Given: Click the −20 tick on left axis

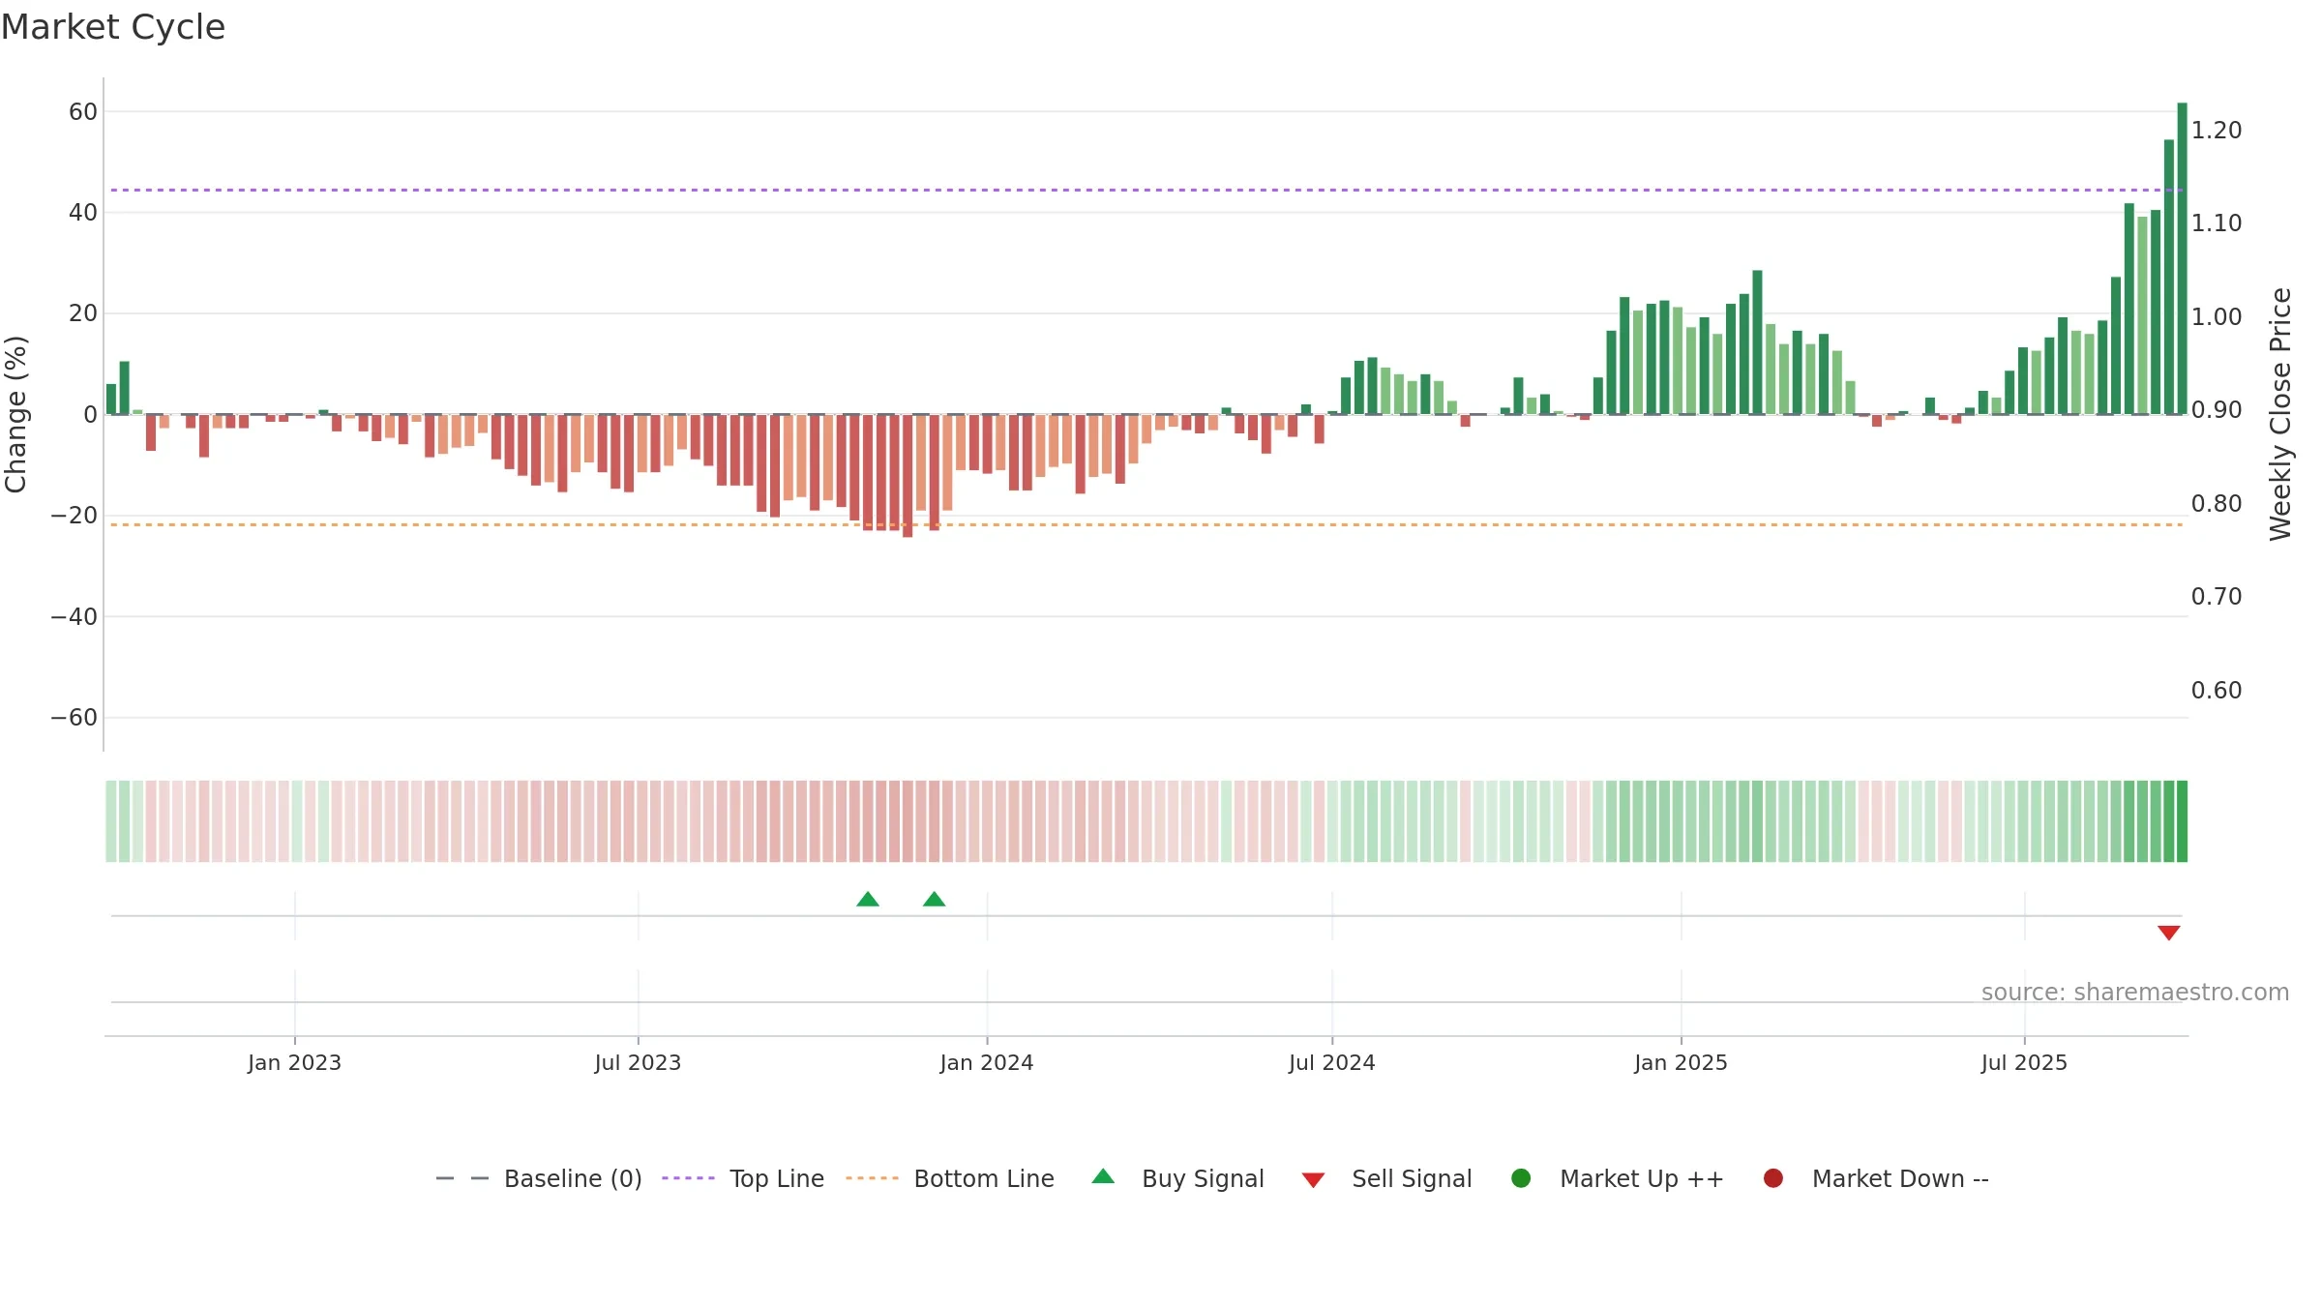Looking at the screenshot, I should click(x=74, y=516).
